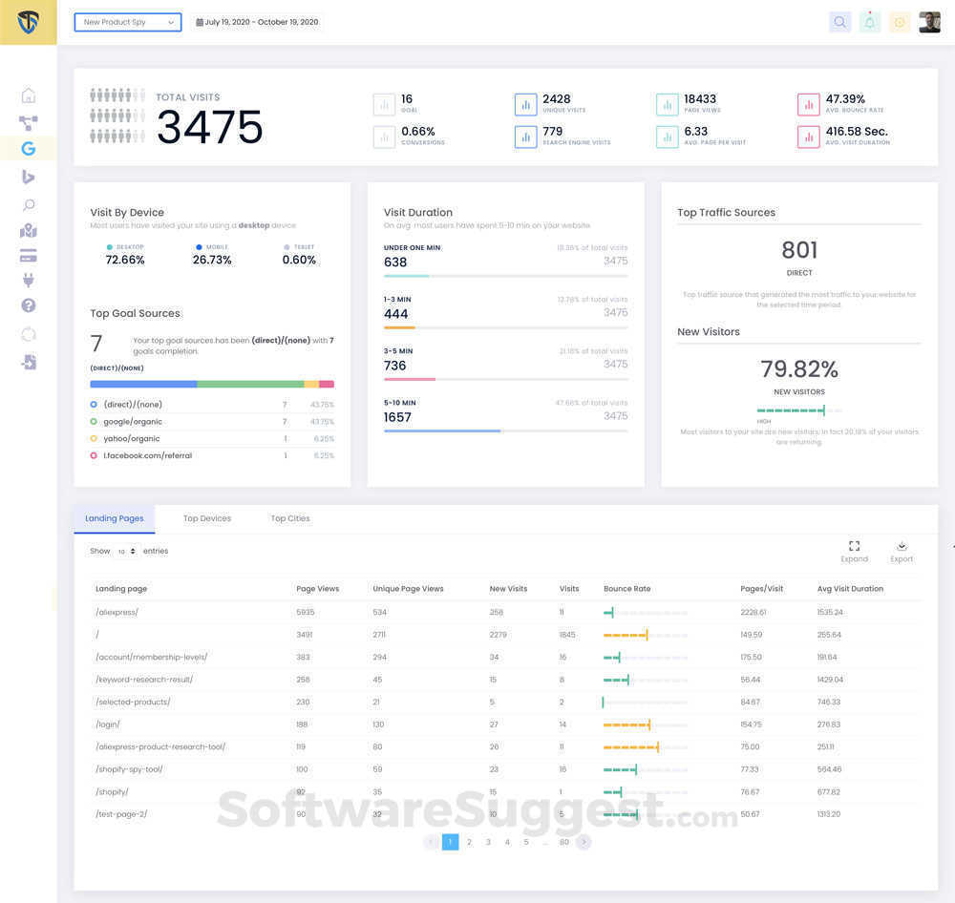Click the user profile avatar
955x903 pixels.
coord(929,22)
